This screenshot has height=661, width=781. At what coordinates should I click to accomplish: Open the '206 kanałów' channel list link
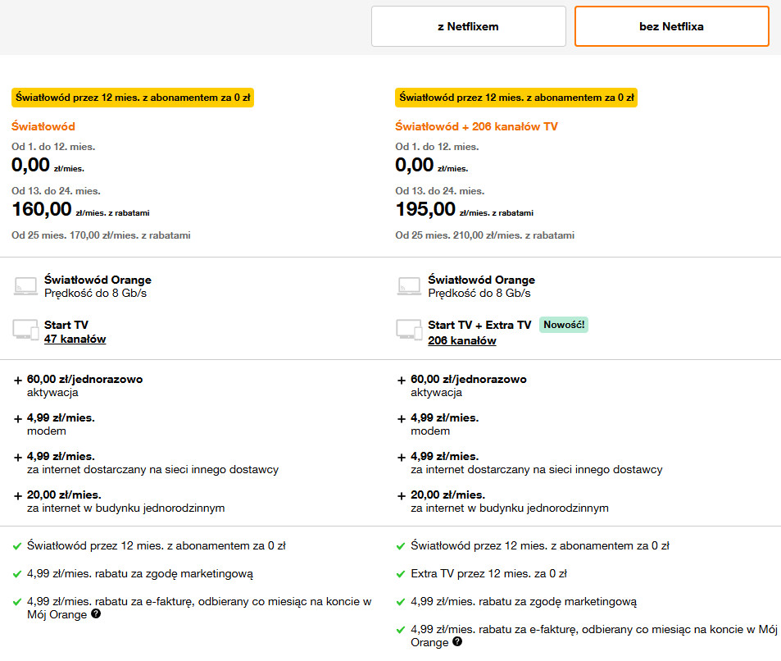tap(461, 341)
